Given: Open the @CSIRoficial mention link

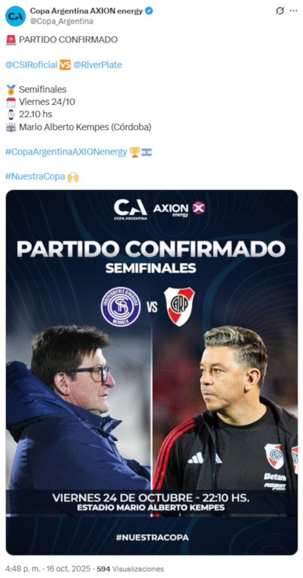Looking at the screenshot, I should point(32,65).
